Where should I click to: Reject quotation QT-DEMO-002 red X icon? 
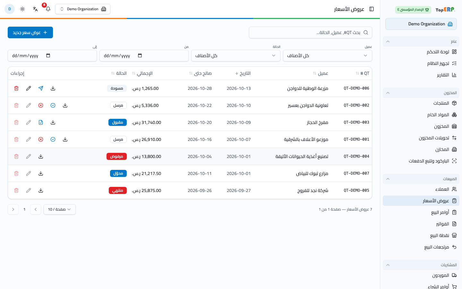point(41,105)
